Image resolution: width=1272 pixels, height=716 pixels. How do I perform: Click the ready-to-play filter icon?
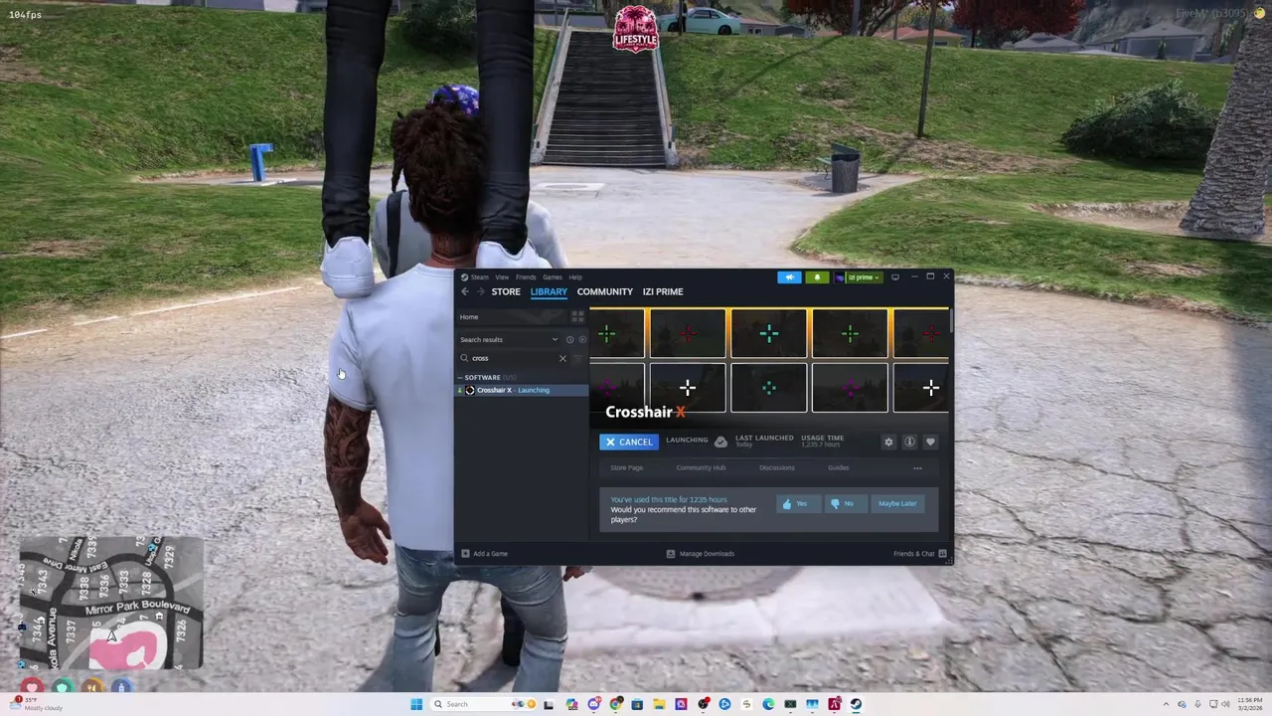[582, 339]
